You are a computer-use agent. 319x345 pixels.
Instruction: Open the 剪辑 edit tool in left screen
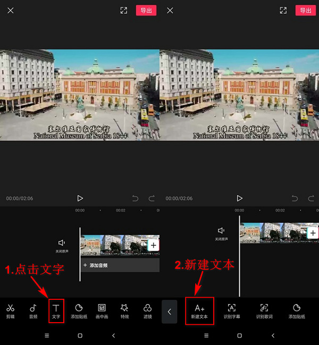pyautogui.click(x=10, y=311)
